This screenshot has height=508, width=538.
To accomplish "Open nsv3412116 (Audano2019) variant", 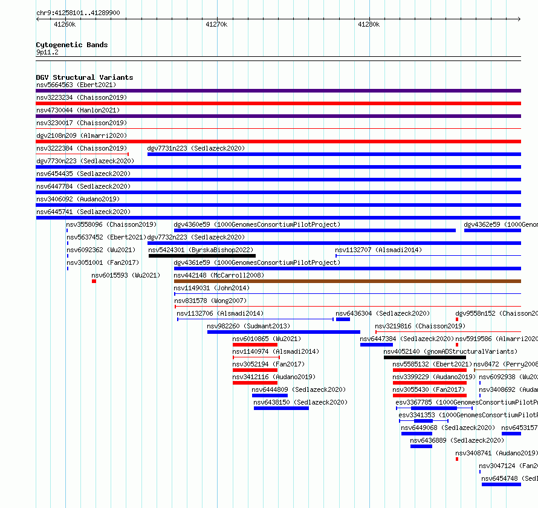I will (274, 377).
